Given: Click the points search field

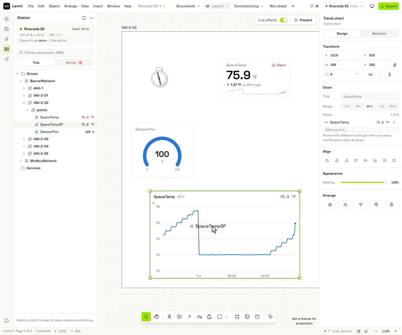Looking at the screenshot, I should (x=55, y=53).
